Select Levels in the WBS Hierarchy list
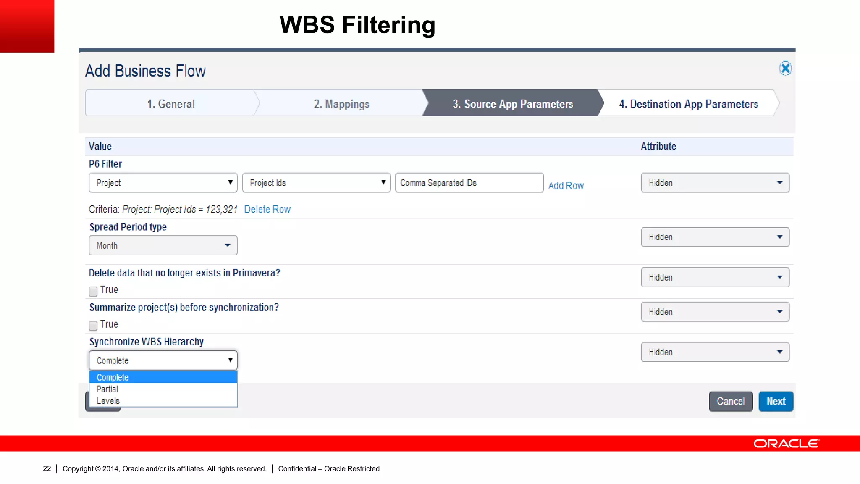 coord(163,401)
